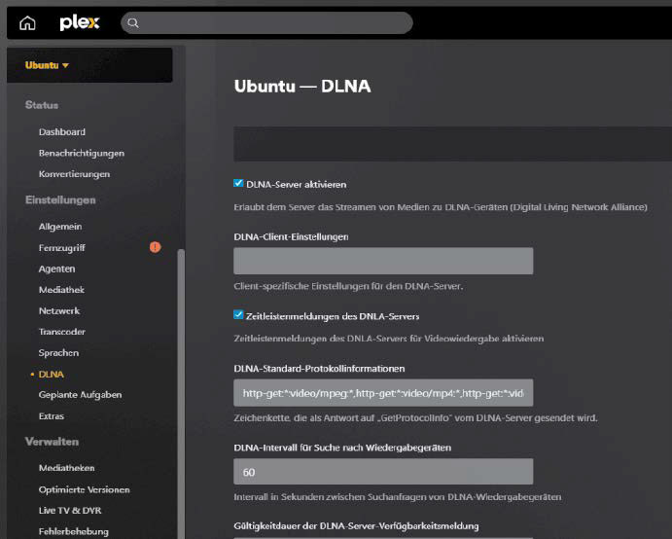
Task: Open Benachrichtigungen settings page
Action: pos(82,153)
